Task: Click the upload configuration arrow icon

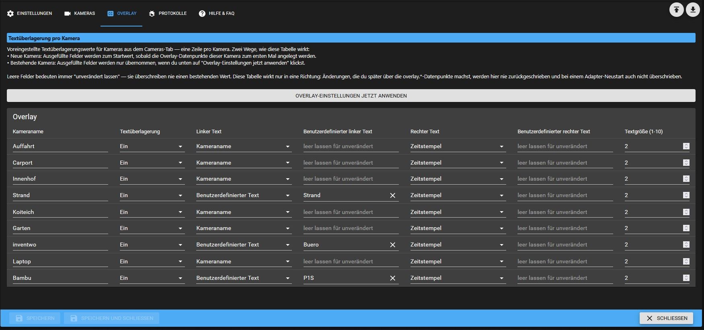Action: (x=676, y=10)
